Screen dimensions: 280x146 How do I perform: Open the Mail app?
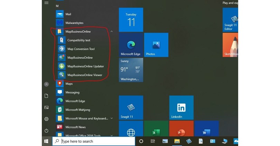click(x=68, y=14)
